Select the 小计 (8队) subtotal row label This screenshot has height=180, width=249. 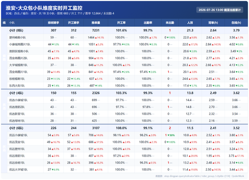pyautogui.click(x=16, y=30)
